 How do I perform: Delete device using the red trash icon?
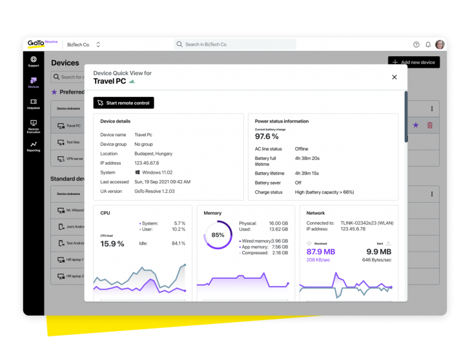pyautogui.click(x=430, y=125)
